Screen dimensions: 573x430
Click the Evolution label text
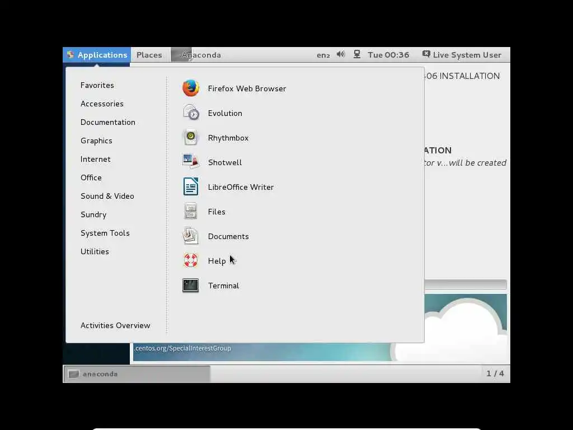coord(225,113)
